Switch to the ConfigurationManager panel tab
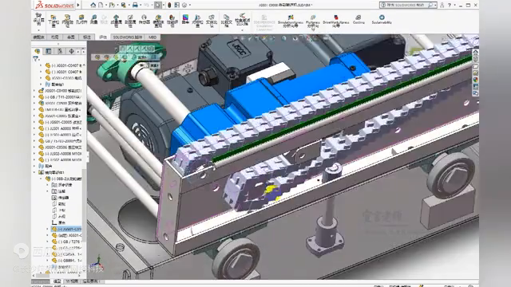 click(x=60, y=51)
